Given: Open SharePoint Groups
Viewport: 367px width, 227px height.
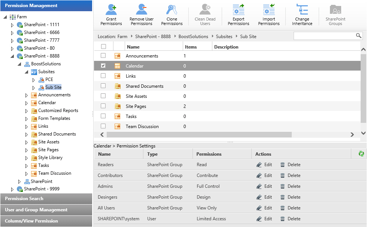Looking at the screenshot, I should (335, 14).
